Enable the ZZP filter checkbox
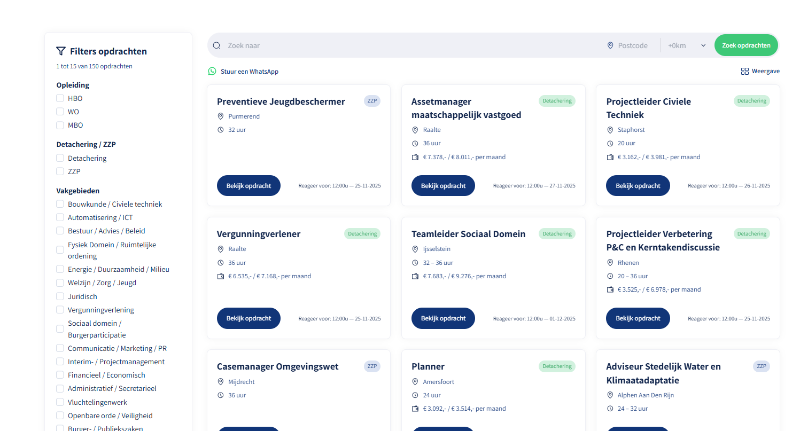This screenshot has width=800, height=431. (x=60, y=171)
